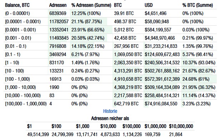
Task: Select the $572,391,612,389 USD value
Action: 162,79
